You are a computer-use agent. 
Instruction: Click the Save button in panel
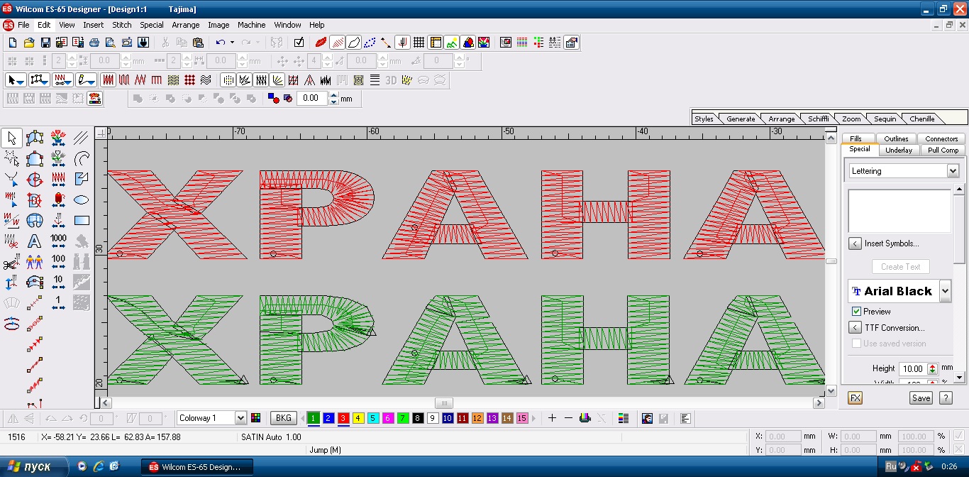(921, 398)
